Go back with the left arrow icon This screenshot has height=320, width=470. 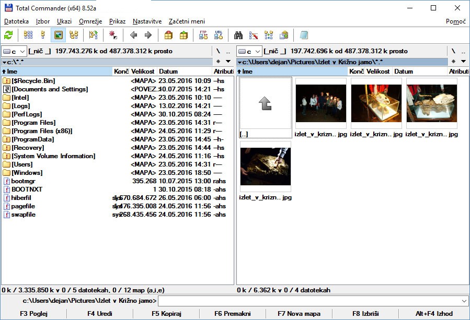pos(133,35)
